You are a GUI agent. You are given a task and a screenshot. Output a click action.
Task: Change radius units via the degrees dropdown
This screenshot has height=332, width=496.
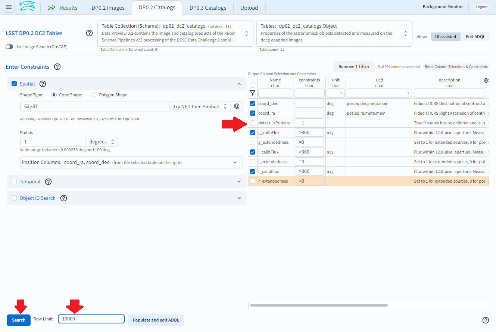[101, 142]
